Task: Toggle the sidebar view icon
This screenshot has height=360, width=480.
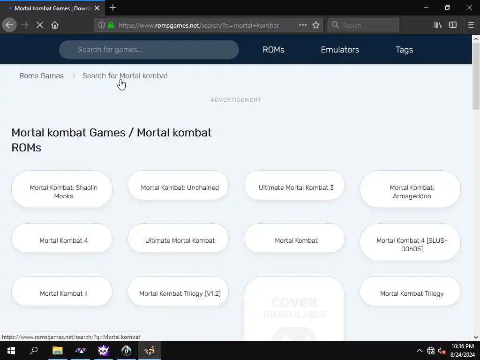Action: (x=453, y=25)
